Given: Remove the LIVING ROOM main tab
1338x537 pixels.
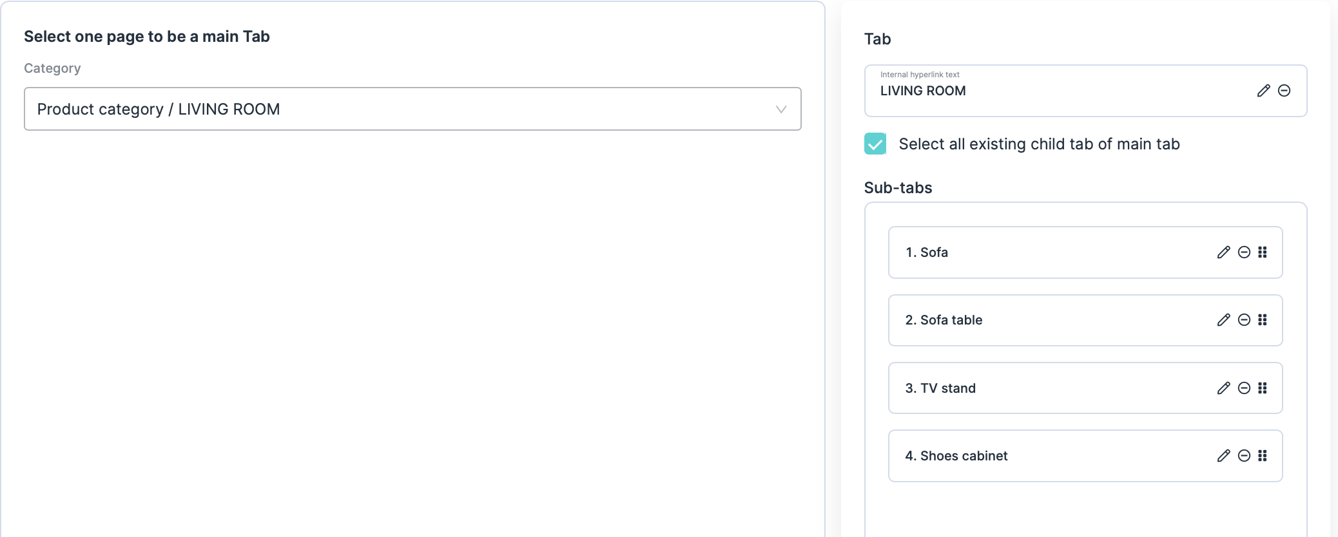Looking at the screenshot, I should pos(1284,91).
